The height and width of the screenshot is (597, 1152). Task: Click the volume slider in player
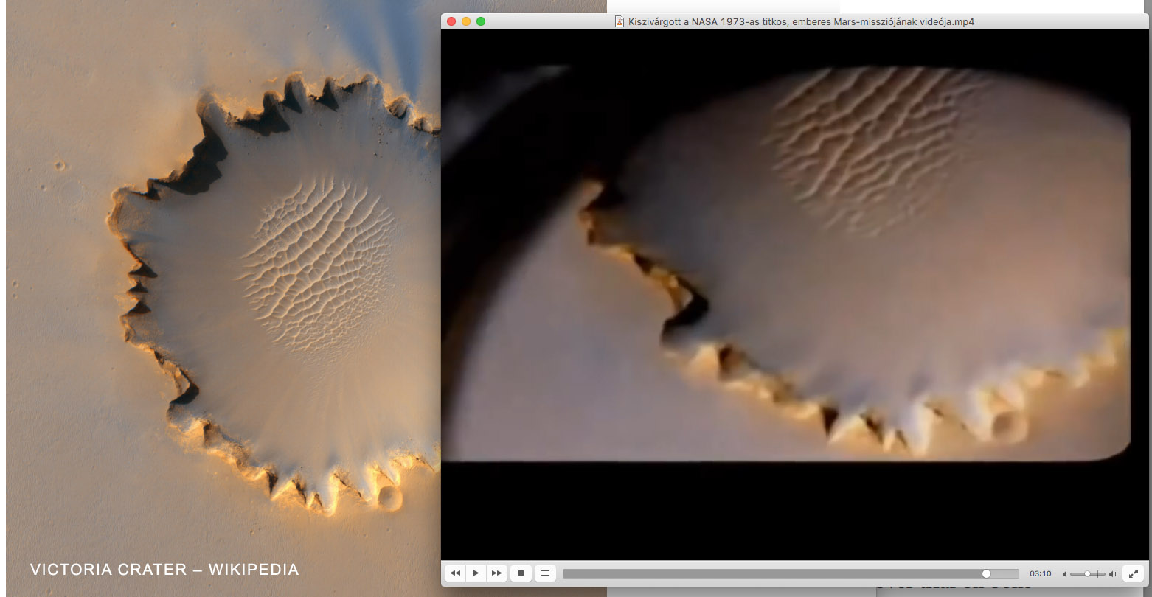[x=1087, y=573]
